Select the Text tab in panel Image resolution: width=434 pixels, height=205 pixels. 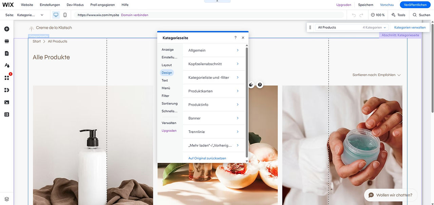(x=165, y=80)
